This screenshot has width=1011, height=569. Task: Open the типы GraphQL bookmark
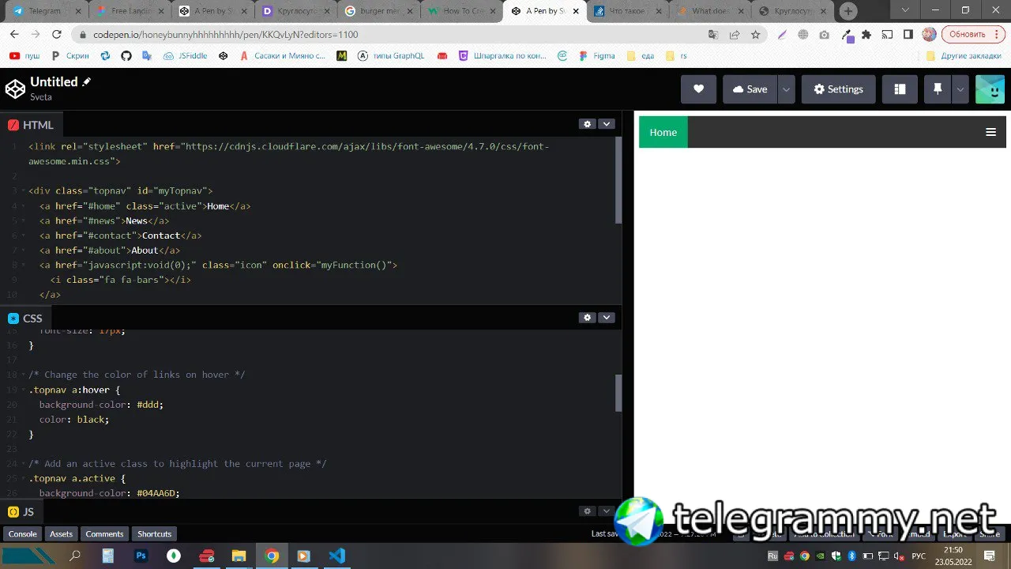pyautogui.click(x=391, y=56)
